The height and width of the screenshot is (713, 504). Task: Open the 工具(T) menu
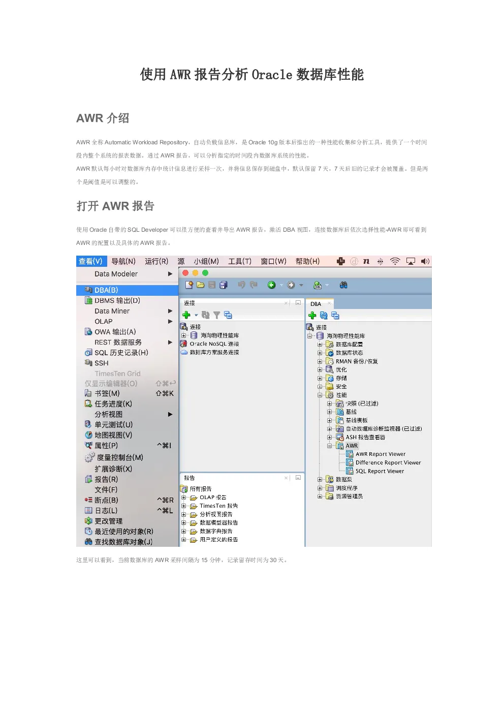tap(240, 261)
